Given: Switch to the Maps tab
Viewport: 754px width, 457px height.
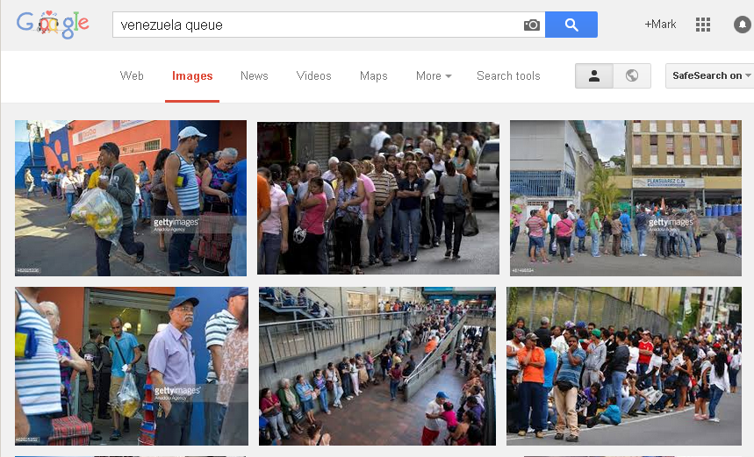Looking at the screenshot, I should coord(374,76).
